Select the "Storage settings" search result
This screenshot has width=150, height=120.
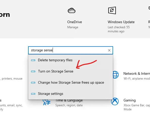pyautogui.click(x=71, y=94)
